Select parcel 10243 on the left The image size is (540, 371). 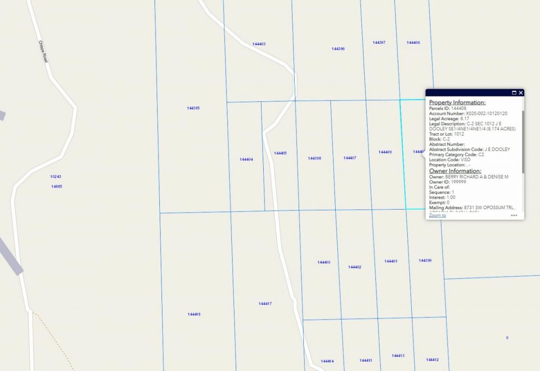55,176
